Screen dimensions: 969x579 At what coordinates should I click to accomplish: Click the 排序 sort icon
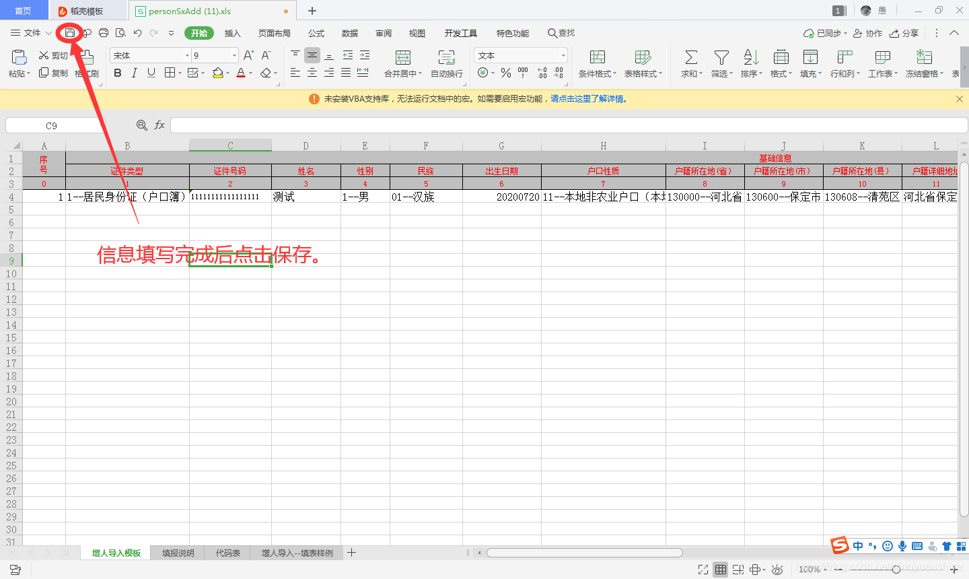pos(751,57)
